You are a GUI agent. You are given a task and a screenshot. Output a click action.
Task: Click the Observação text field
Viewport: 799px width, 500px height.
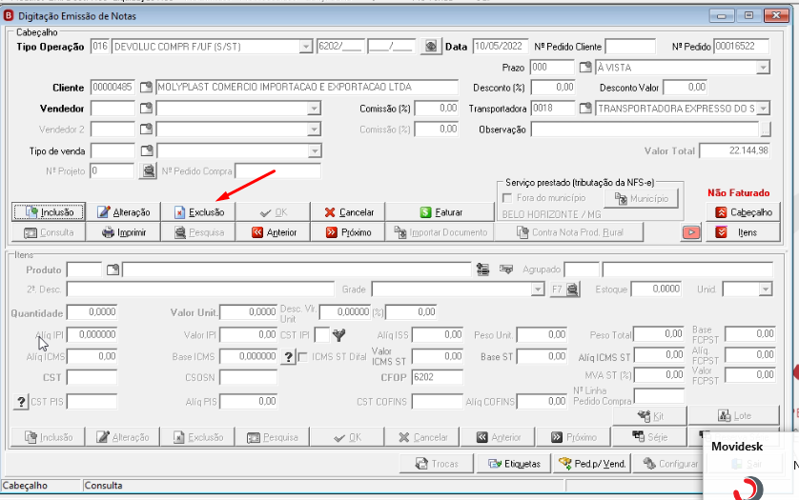pyautogui.click(x=645, y=130)
